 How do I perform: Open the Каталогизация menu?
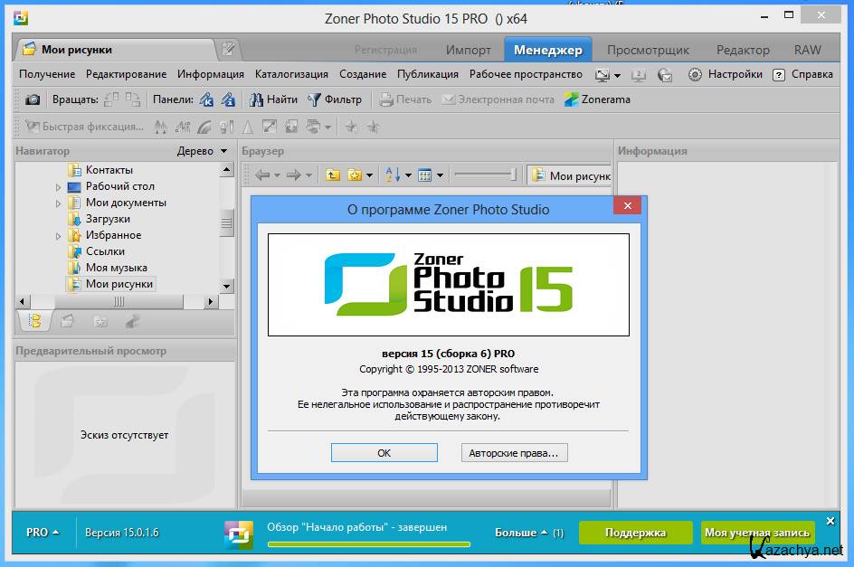(291, 74)
